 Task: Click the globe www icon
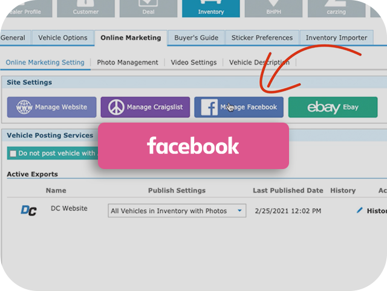24,107
